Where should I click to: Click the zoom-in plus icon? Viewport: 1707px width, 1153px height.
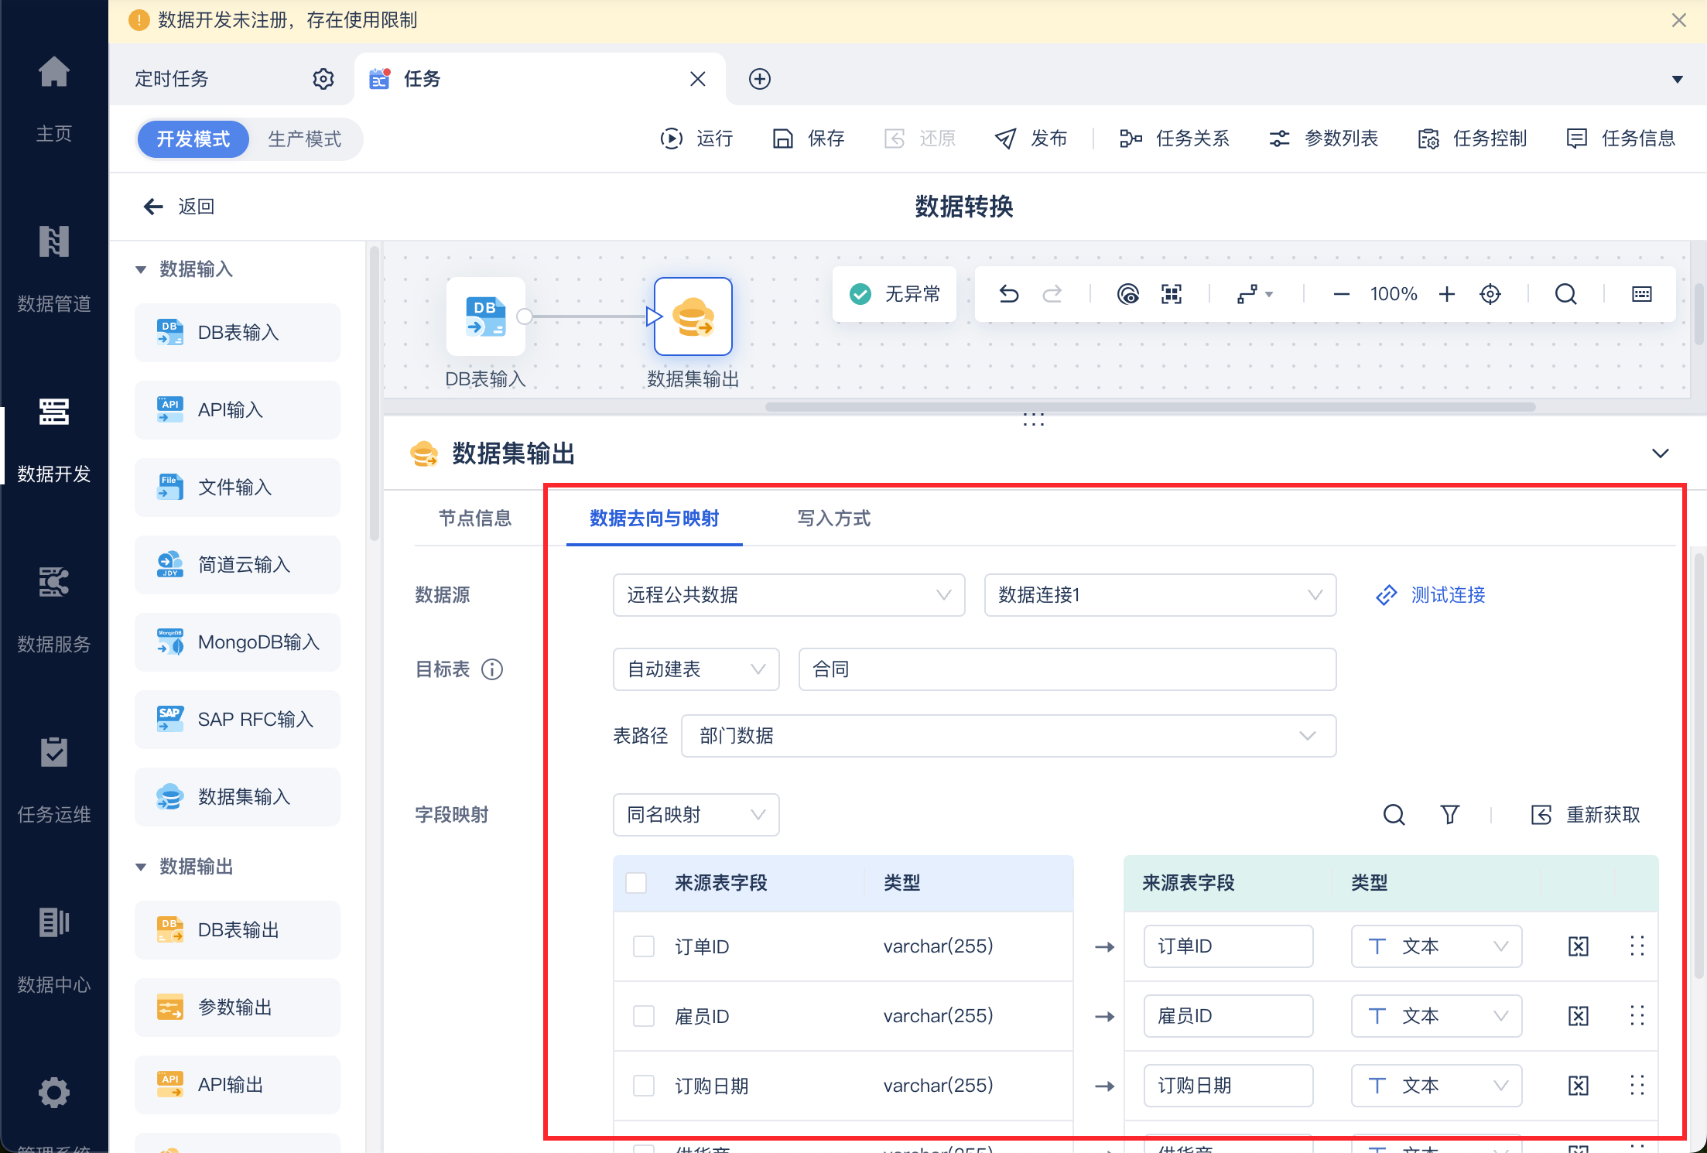1447,294
